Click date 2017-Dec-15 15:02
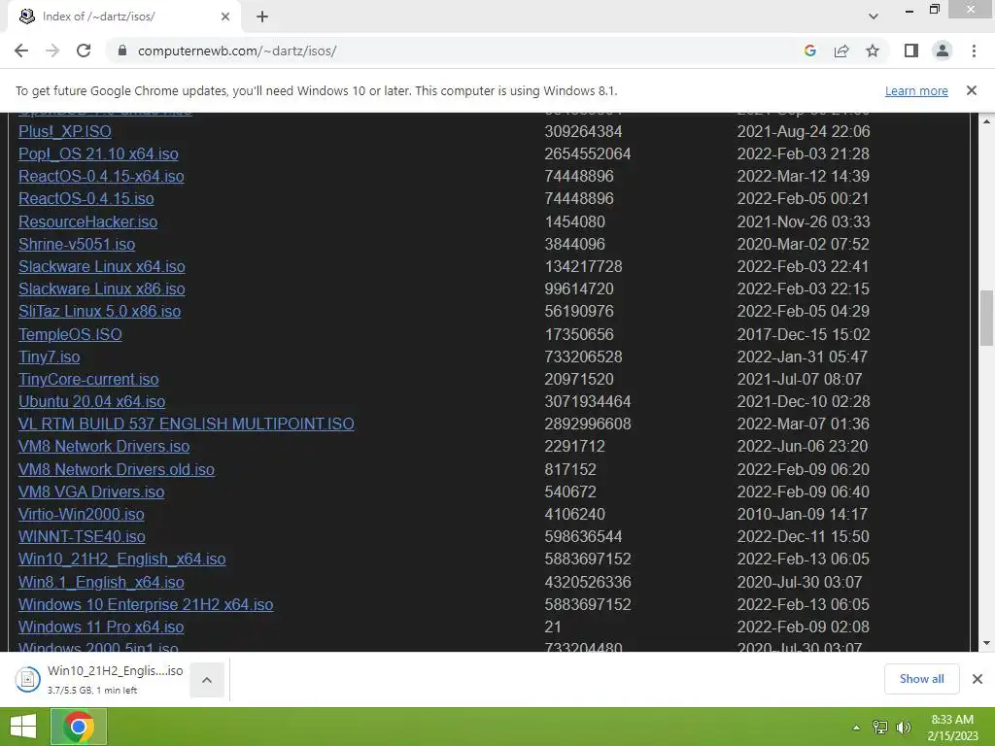Viewport: 995px width, 746px height. click(804, 334)
